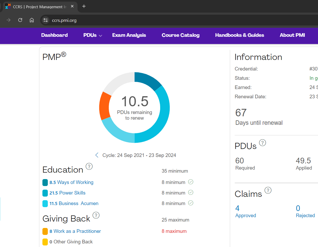Click the 60 Required PDUs value
Image resolution: width=318 pixels, height=247 pixels.
[240, 161]
